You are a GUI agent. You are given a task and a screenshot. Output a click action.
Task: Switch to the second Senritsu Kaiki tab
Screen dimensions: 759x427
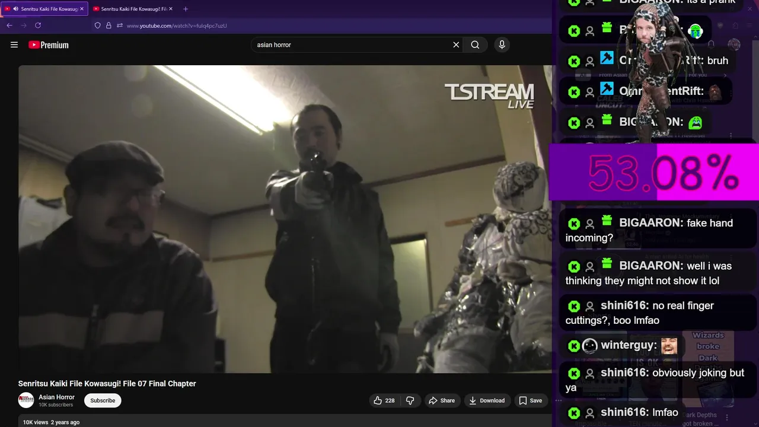coord(133,9)
